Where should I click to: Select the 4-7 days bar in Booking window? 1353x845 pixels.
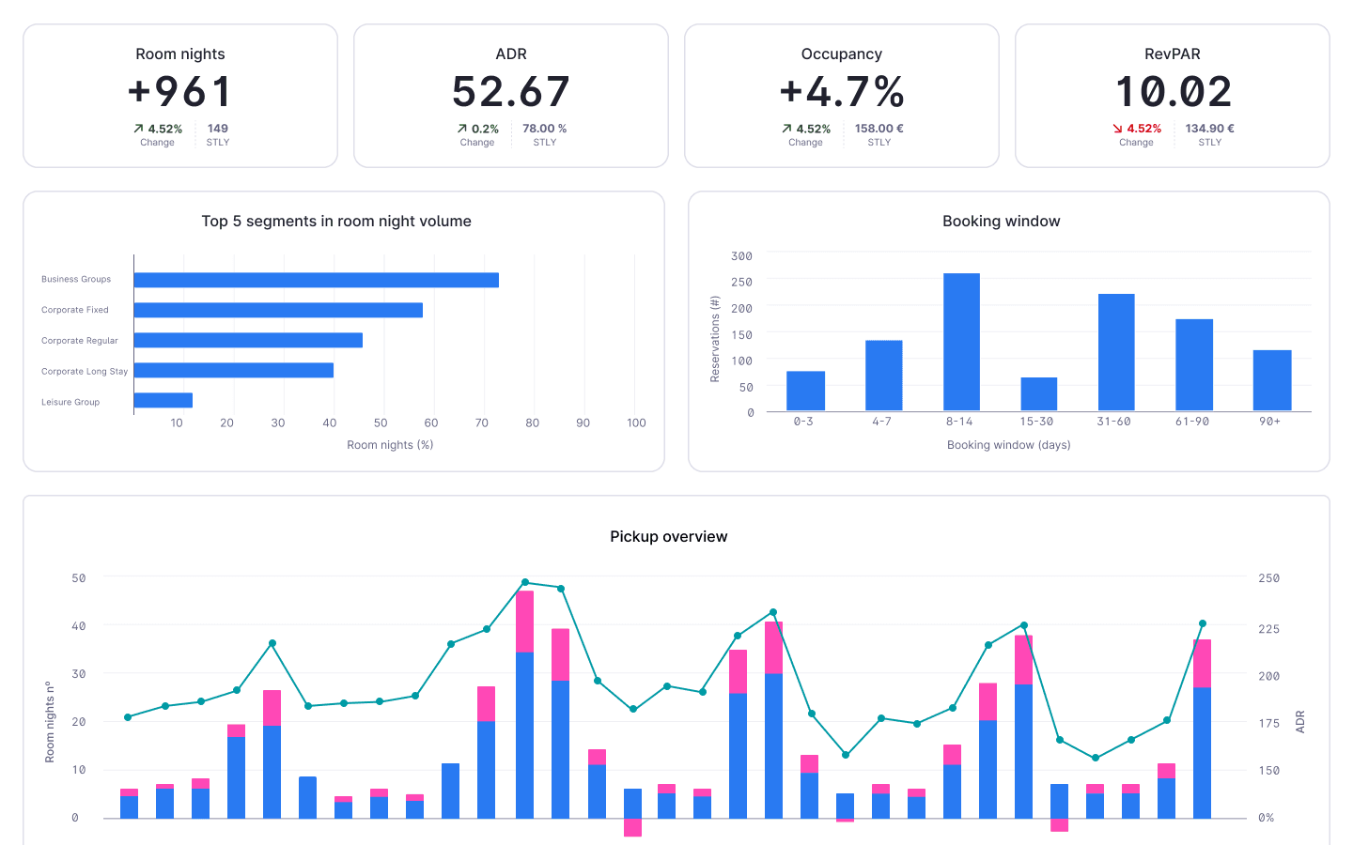[883, 376]
